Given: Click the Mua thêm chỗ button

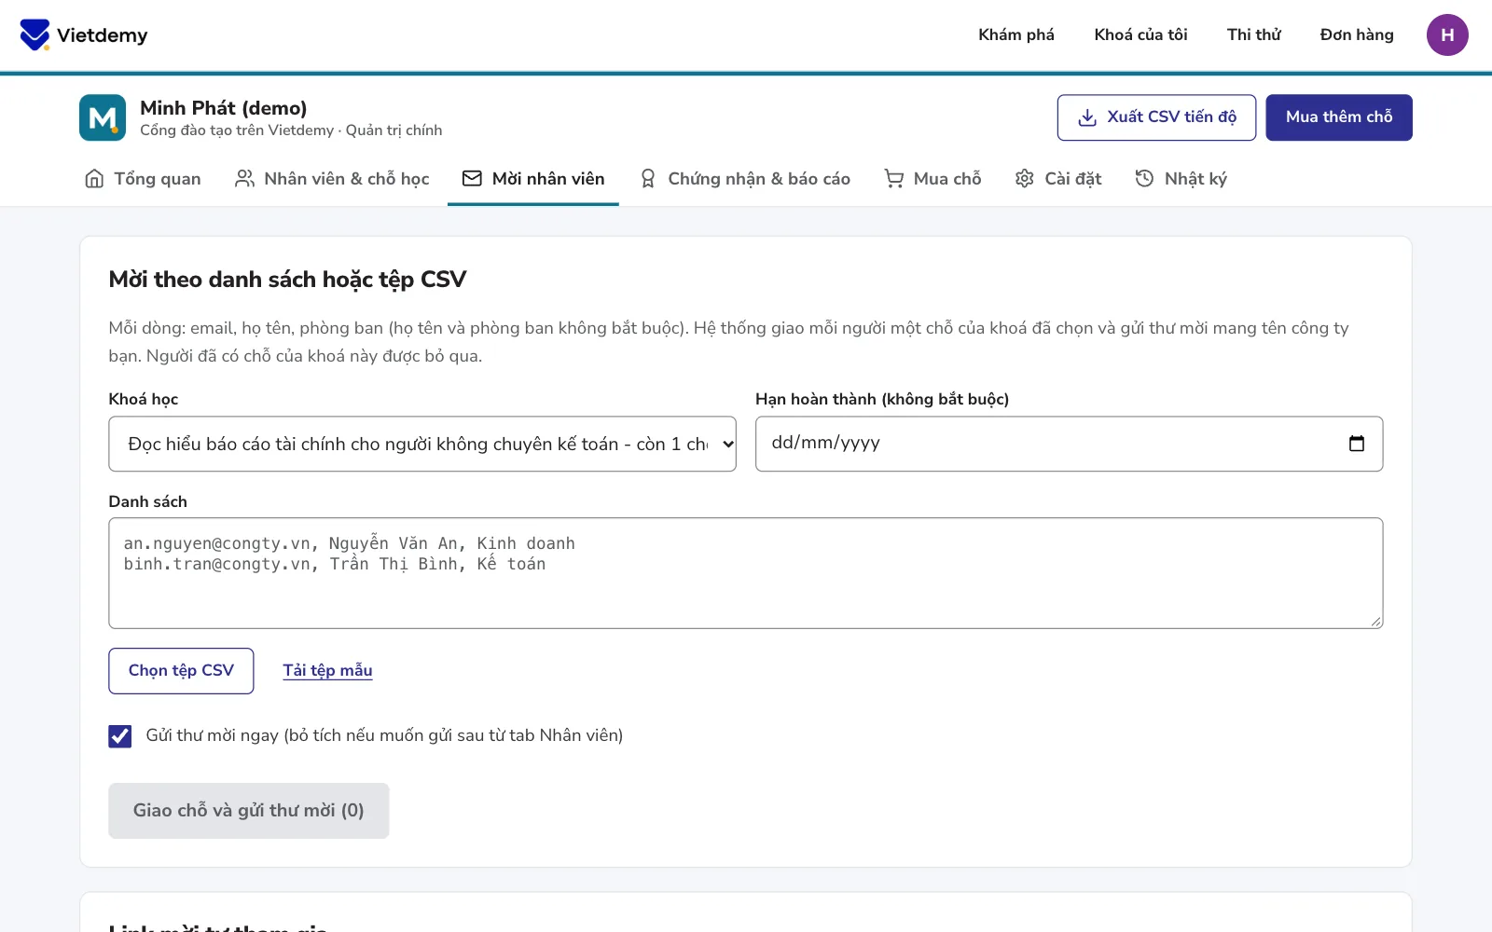Looking at the screenshot, I should [1339, 117].
